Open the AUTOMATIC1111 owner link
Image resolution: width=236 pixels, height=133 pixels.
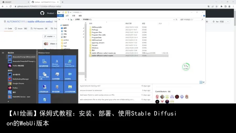point(16,21)
